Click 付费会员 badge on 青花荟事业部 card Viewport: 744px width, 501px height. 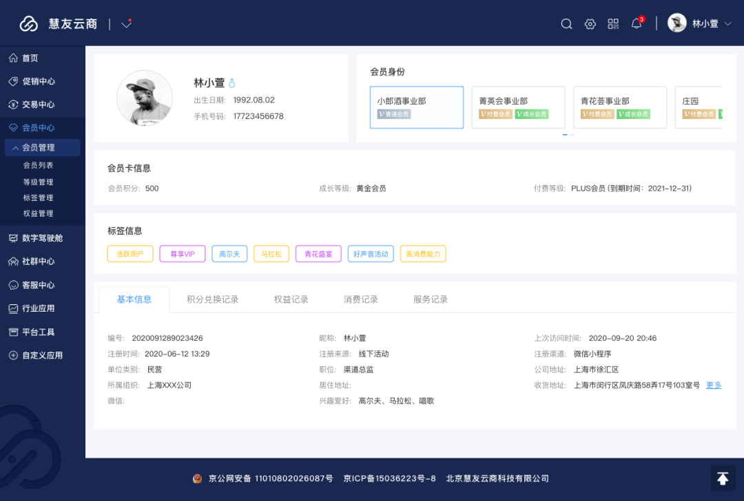[597, 114]
